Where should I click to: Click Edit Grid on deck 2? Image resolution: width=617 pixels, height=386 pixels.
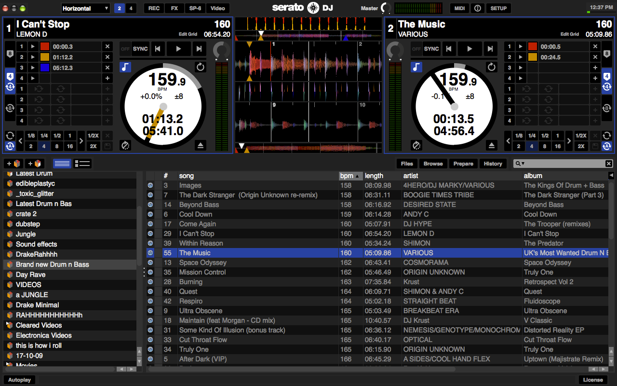coord(570,34)
